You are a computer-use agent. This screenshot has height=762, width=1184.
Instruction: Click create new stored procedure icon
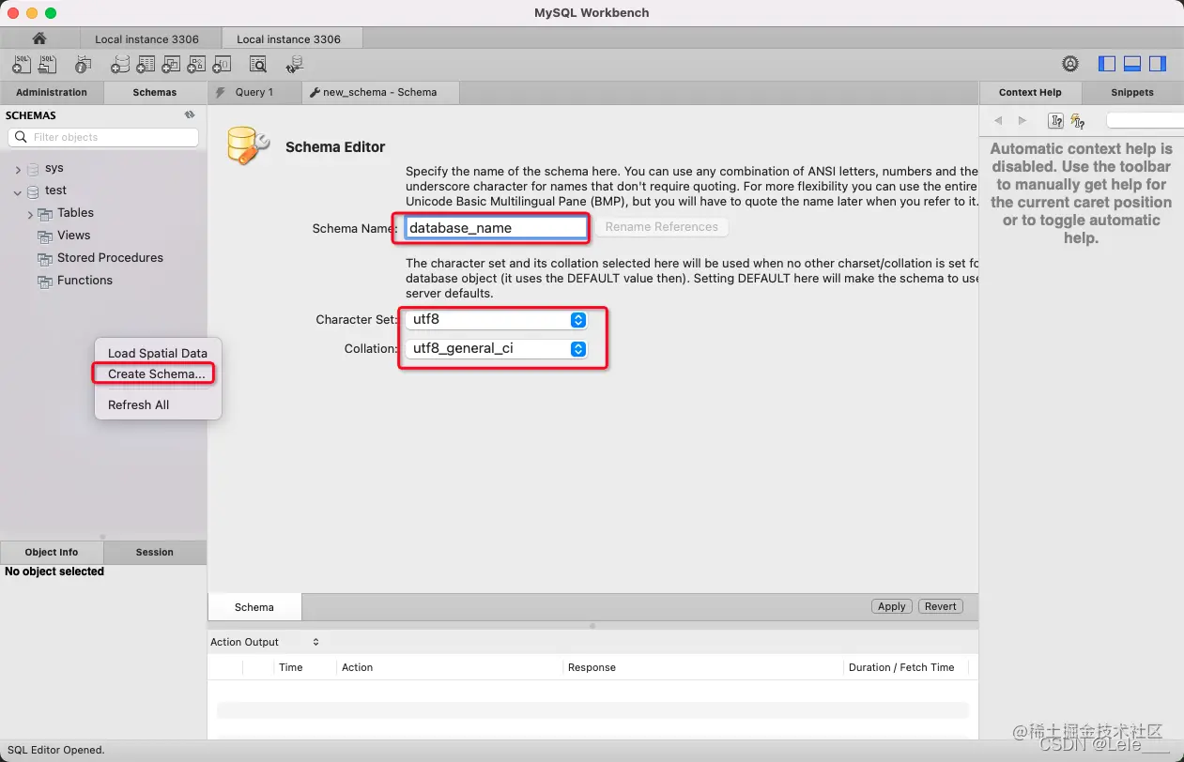coord(195,65)
